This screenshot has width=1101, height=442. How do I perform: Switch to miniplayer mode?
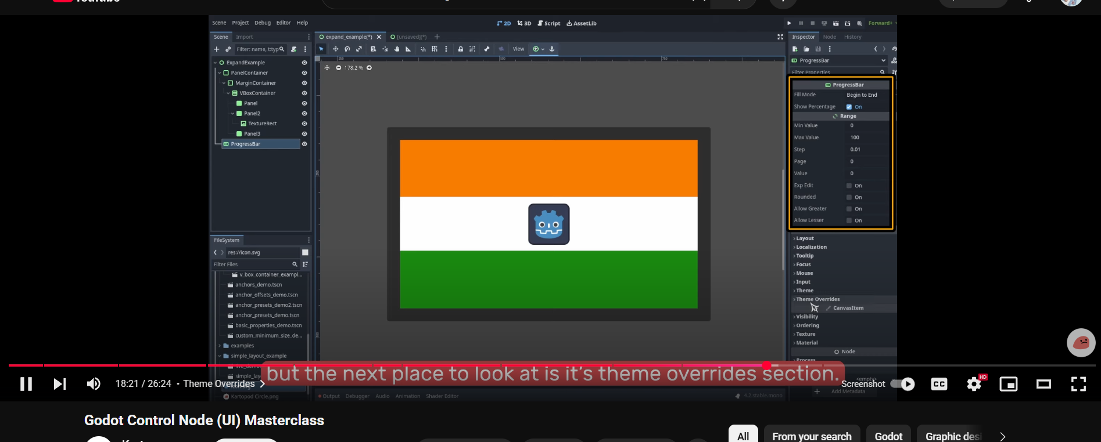pos(1009,384)
